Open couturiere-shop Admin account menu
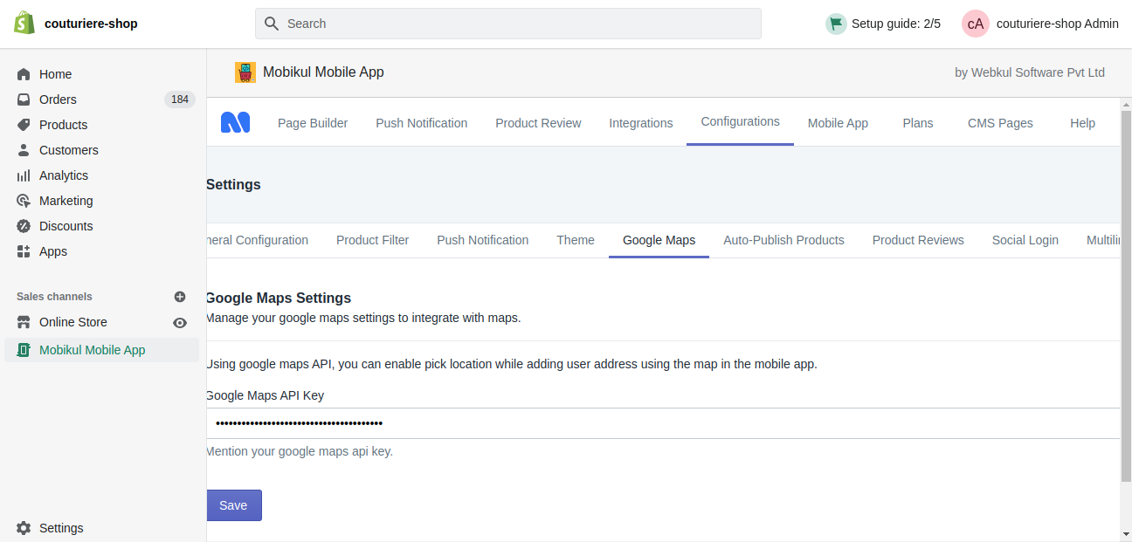 pos(1040,24)
